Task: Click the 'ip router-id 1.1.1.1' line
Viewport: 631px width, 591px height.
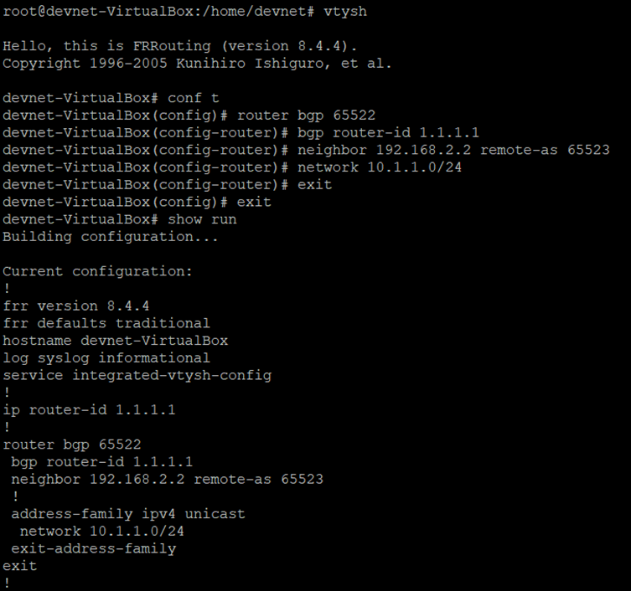Action: [89, 410]
